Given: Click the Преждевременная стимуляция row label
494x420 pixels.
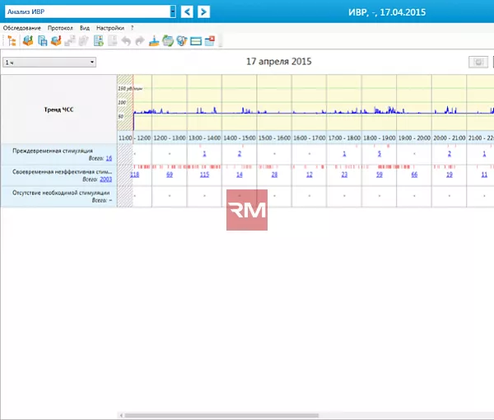Looking at the screenshot, I should tap(53, 151).
